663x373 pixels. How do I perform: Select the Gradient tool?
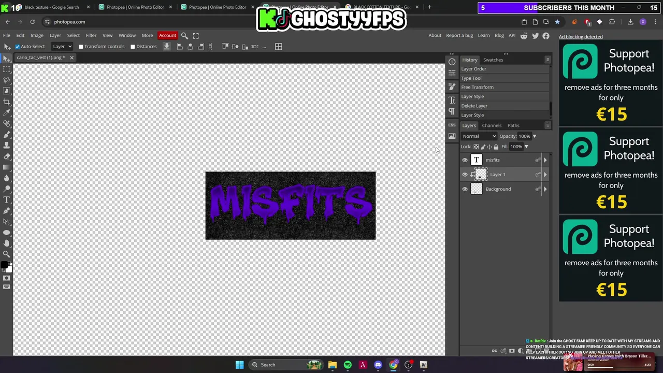7,167
